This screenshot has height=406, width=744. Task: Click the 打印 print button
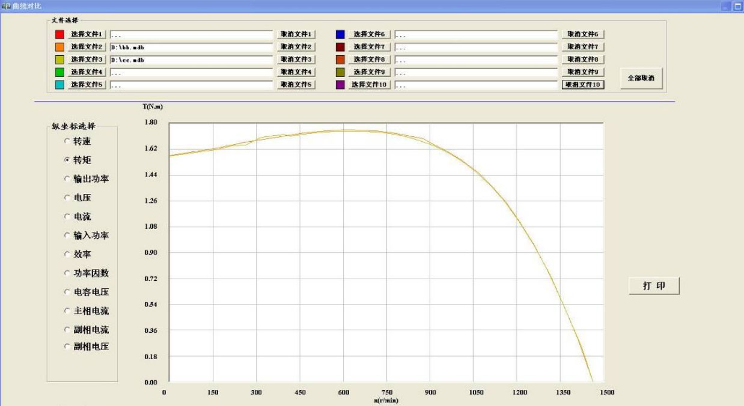[x=654, y=286]
